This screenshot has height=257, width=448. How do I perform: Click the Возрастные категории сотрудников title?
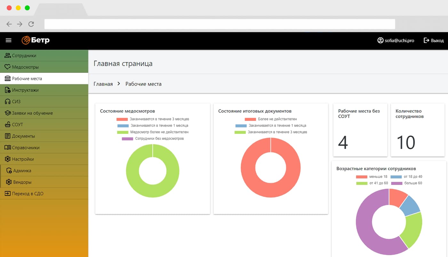point(376,169)
